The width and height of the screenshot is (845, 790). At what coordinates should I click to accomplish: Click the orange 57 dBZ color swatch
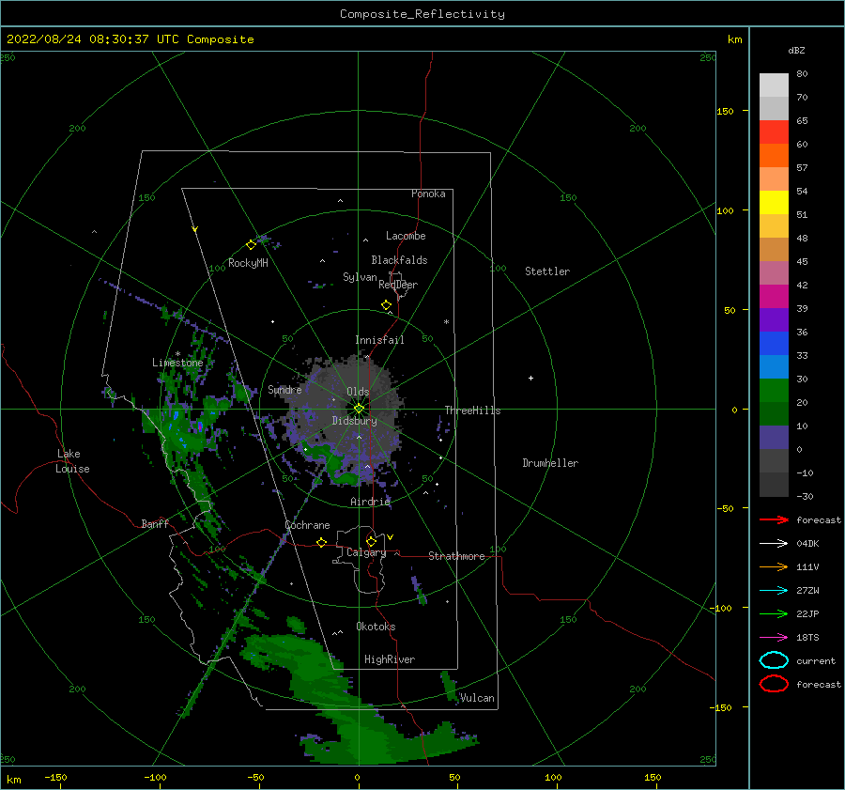coord(774,155)
